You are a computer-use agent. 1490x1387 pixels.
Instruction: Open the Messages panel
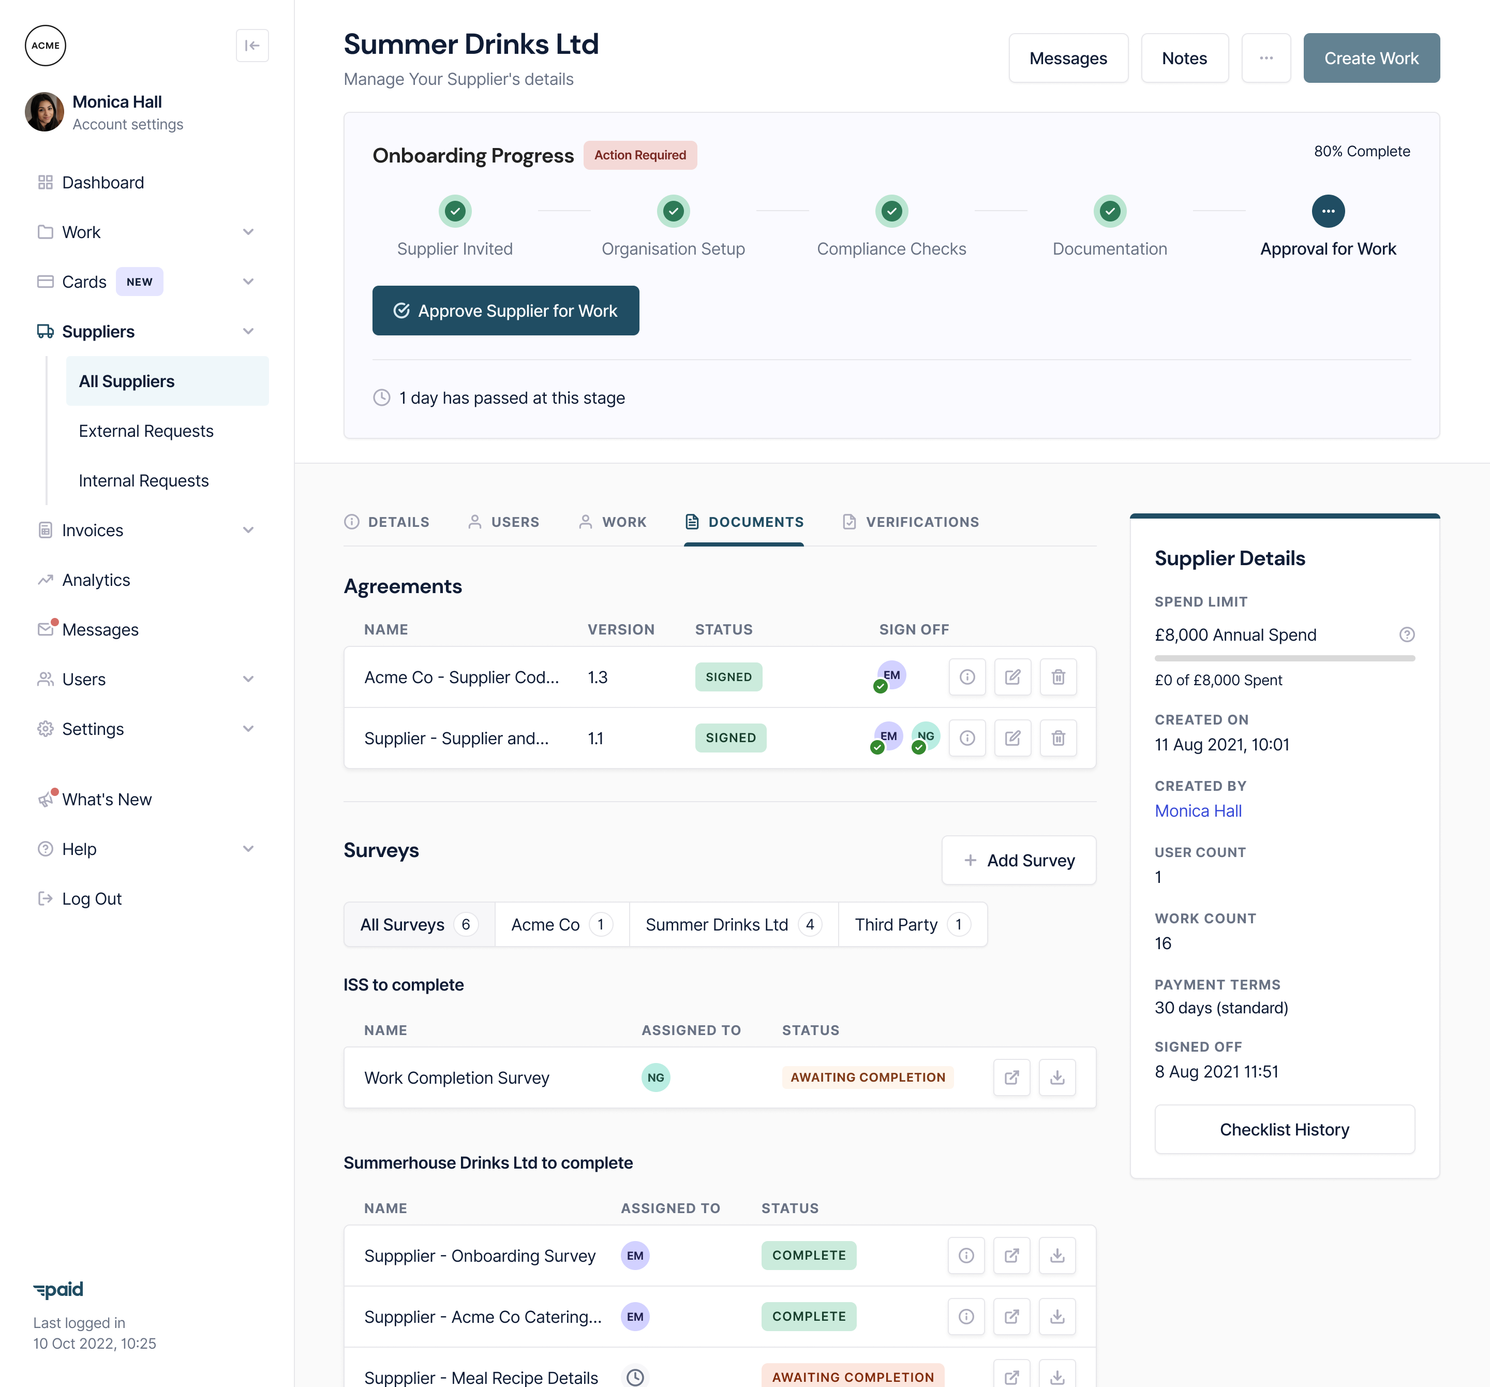coord(1068,57)
